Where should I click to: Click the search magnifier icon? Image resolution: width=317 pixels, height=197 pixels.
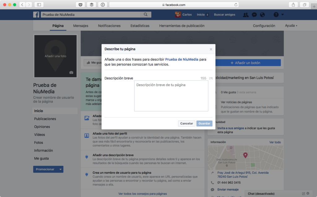tap(145, 15)
